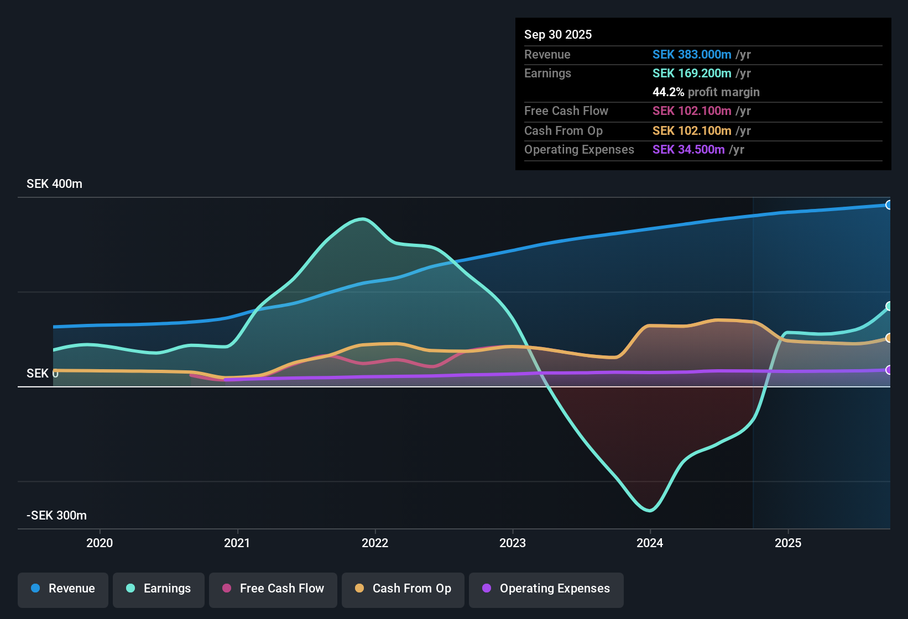Select the 2021 label on the timeline
This screenshot has width=908, height=619.
(x=237, y=543)
